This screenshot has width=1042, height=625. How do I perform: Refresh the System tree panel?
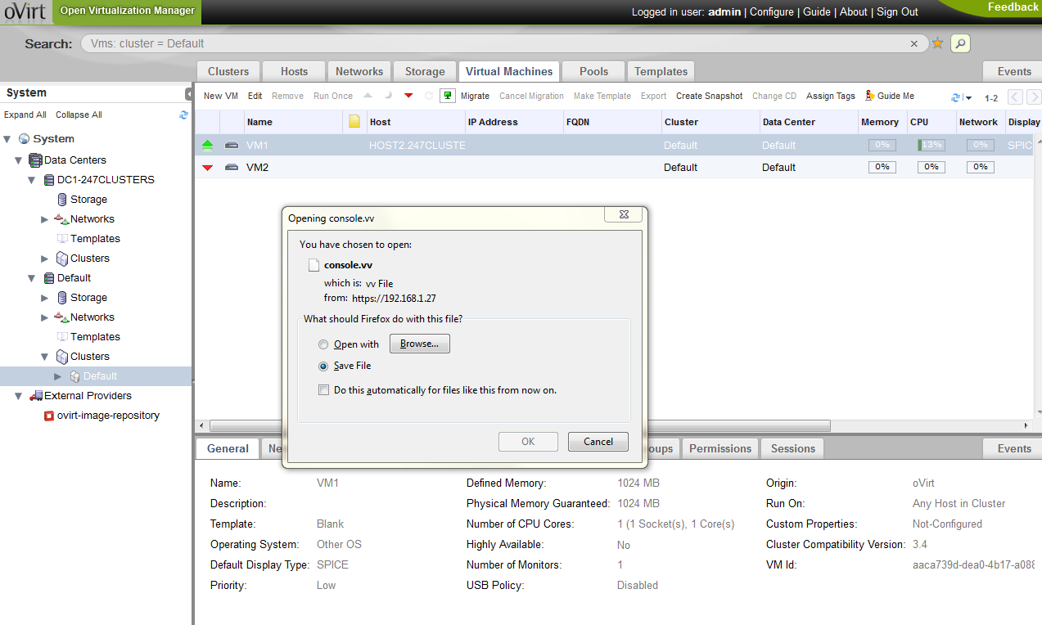point(183,115)
